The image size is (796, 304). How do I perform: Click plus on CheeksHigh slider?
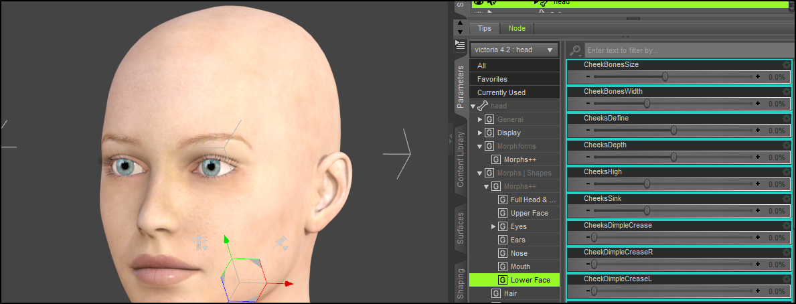(x=758, y=184)
